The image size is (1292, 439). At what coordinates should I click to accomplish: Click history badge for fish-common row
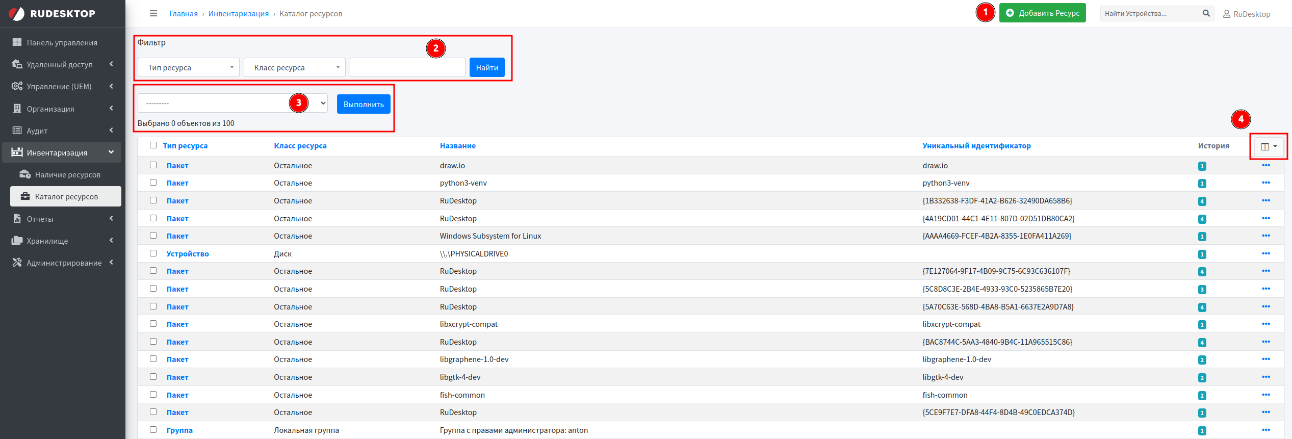pos(1202,396)
